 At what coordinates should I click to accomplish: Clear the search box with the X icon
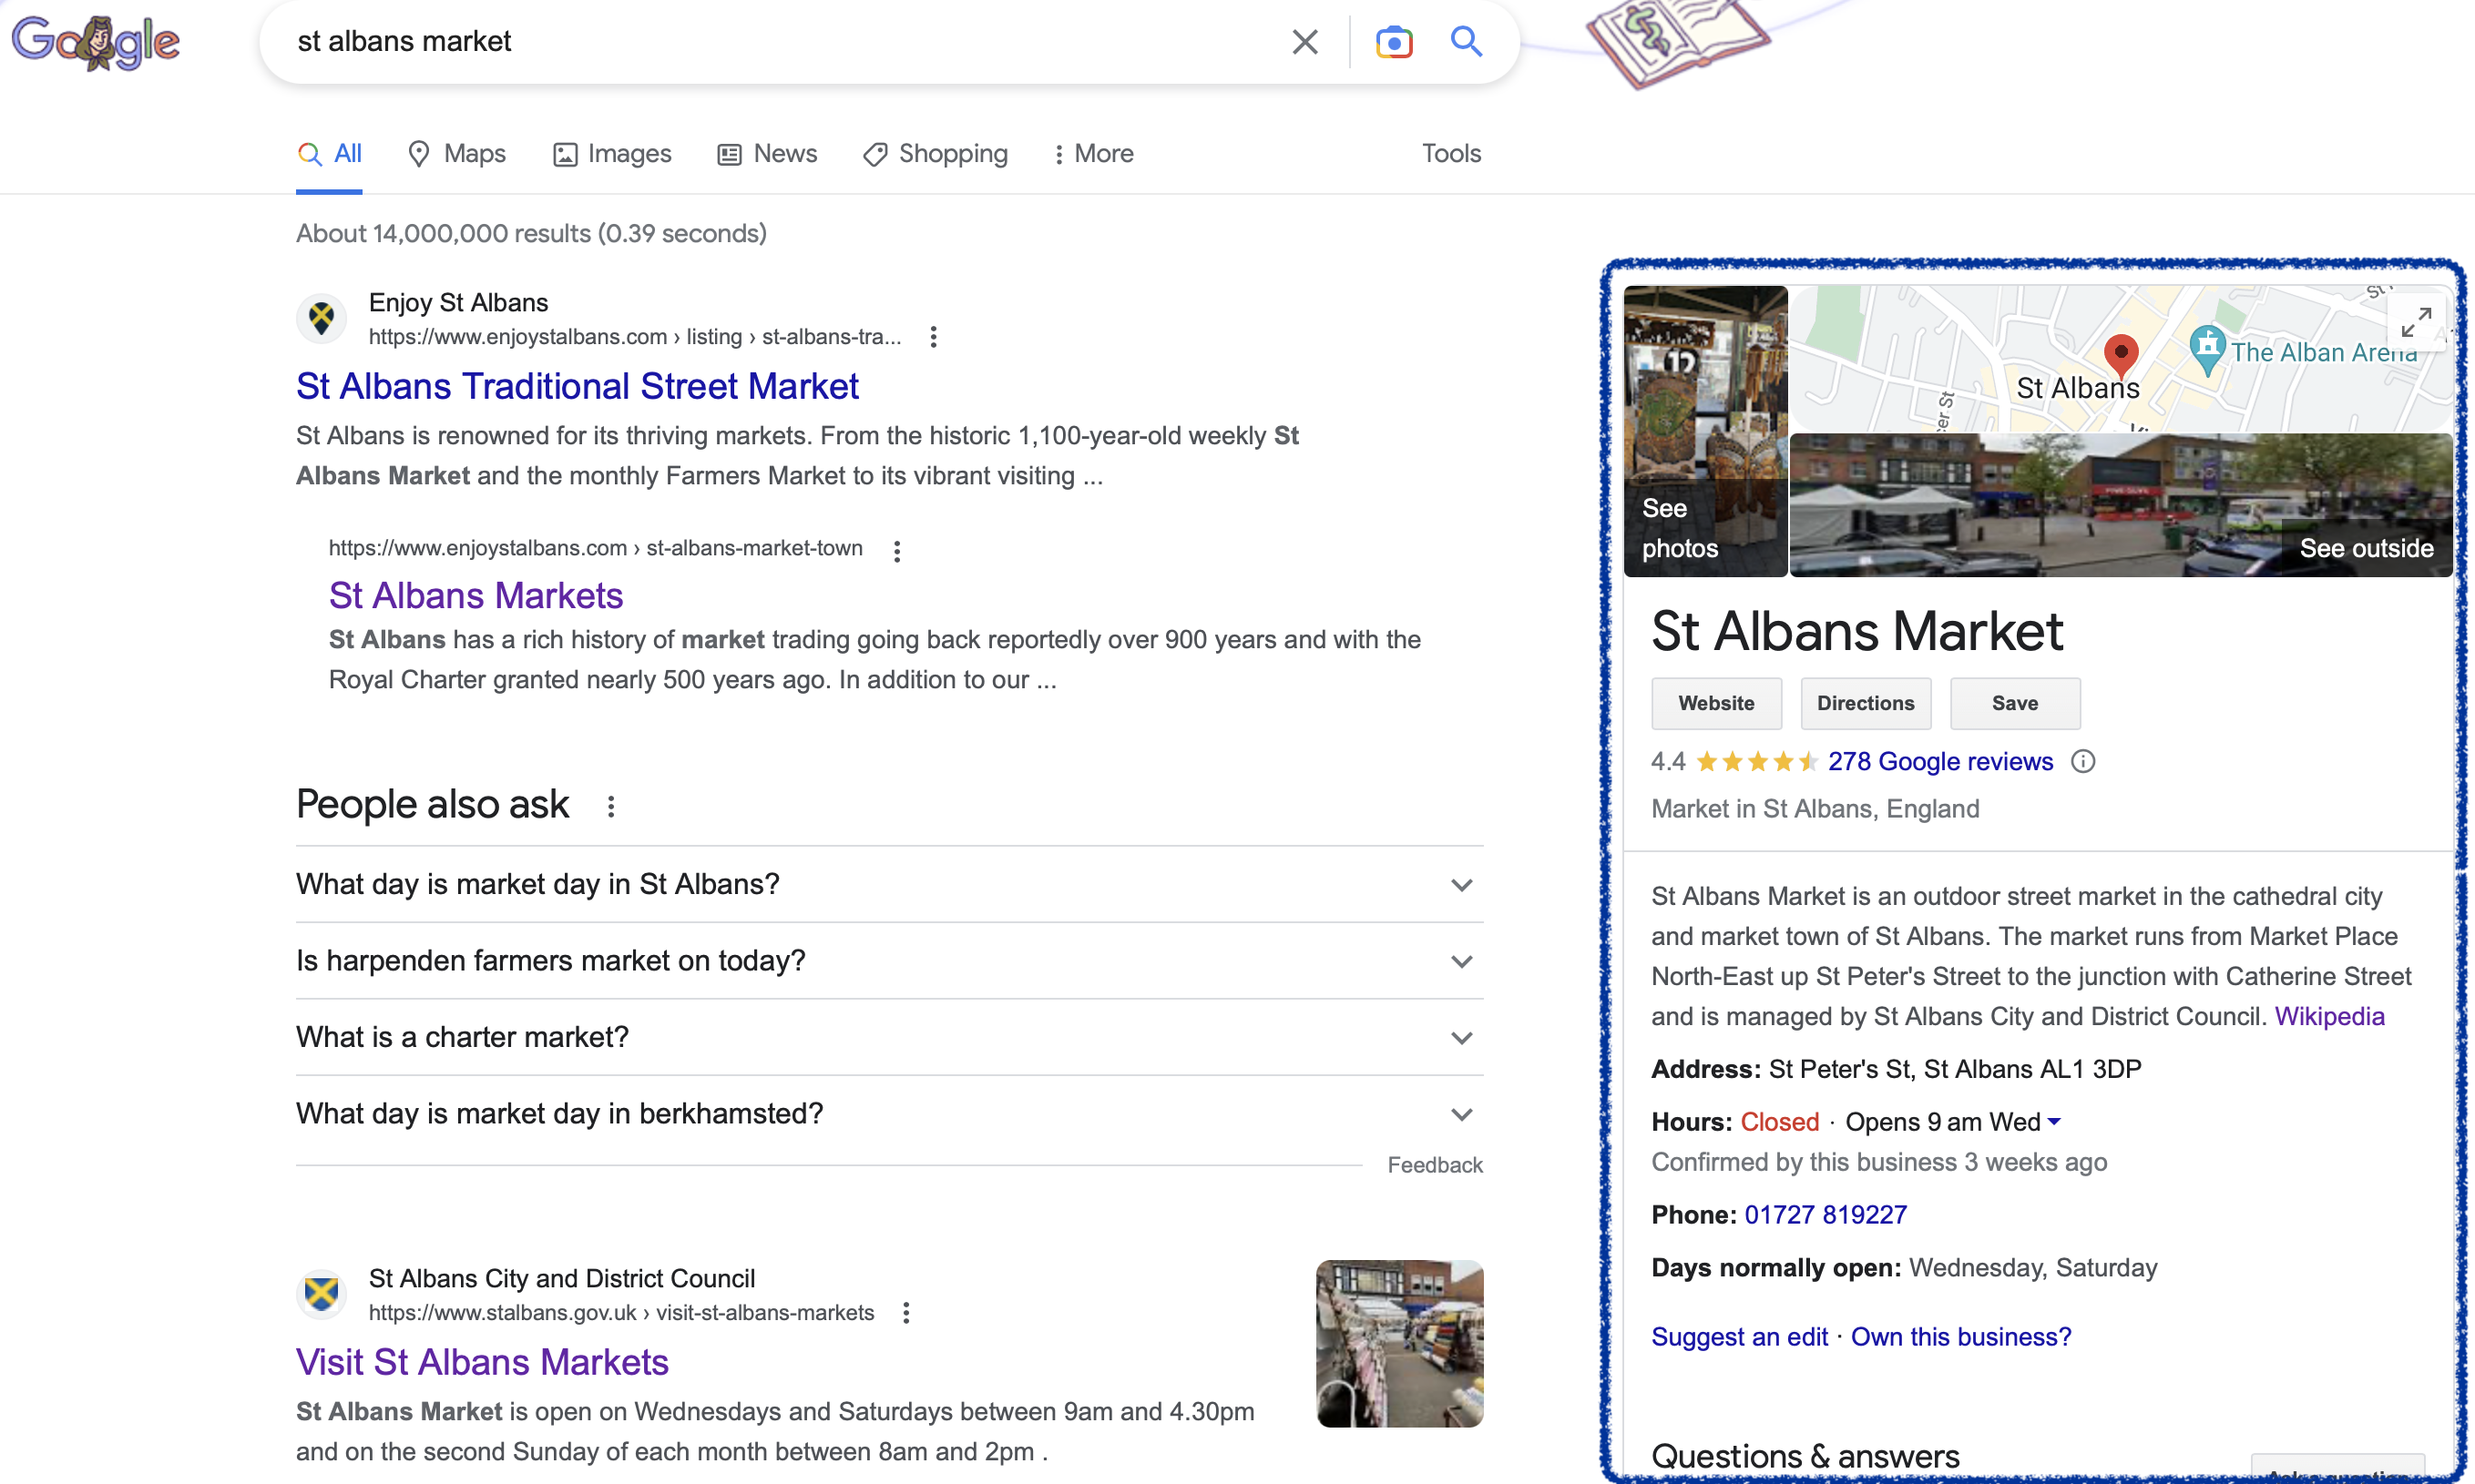[1304, 42]
